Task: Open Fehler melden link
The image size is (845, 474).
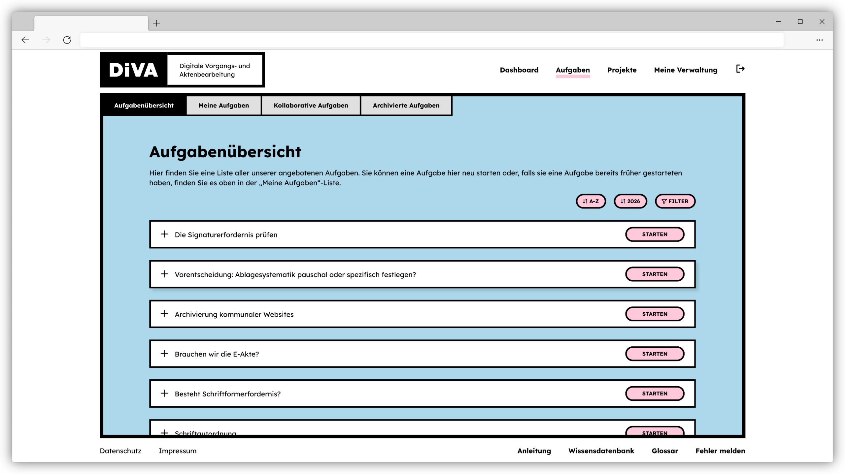Action: click(720, 451)
